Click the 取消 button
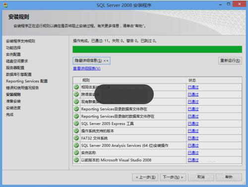The width and height of the screenshot is (248, 187). pyautogui.click(x=201, y=177)
